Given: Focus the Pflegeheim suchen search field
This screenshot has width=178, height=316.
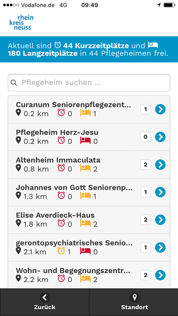Looking at the screenshot, I should (x=89, y=83).
